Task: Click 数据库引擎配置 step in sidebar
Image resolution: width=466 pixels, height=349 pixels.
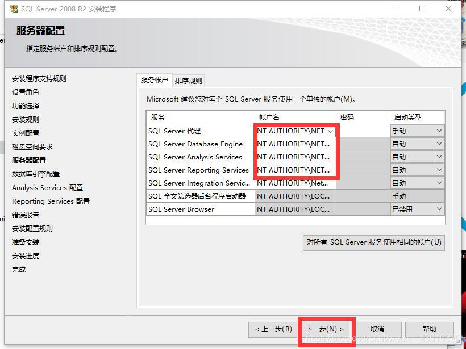Action: [36, 174]
